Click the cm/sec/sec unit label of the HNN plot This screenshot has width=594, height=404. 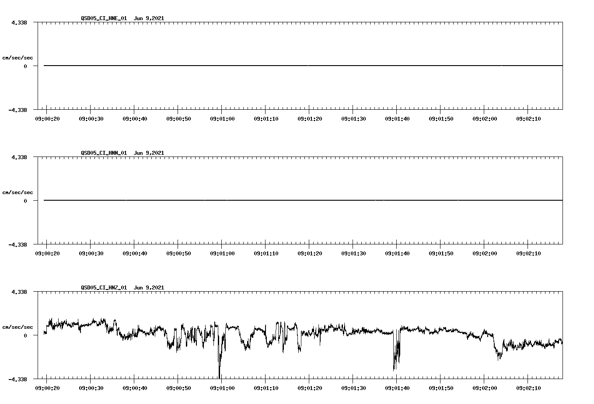click(x=17, y=192)
